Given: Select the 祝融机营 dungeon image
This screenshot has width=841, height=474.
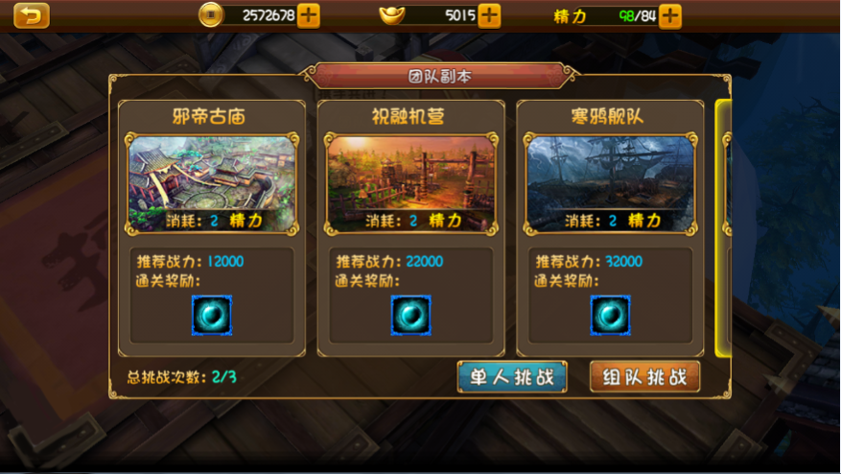Looking at the screenshot, I should 410,183.
